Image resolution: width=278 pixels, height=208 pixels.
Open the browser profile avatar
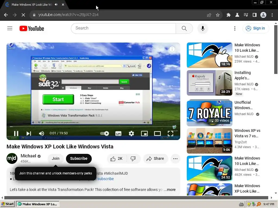point(263,15)
